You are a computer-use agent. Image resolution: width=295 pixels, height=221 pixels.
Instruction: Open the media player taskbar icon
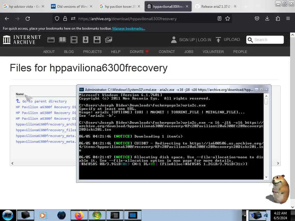tap(43, 215)
